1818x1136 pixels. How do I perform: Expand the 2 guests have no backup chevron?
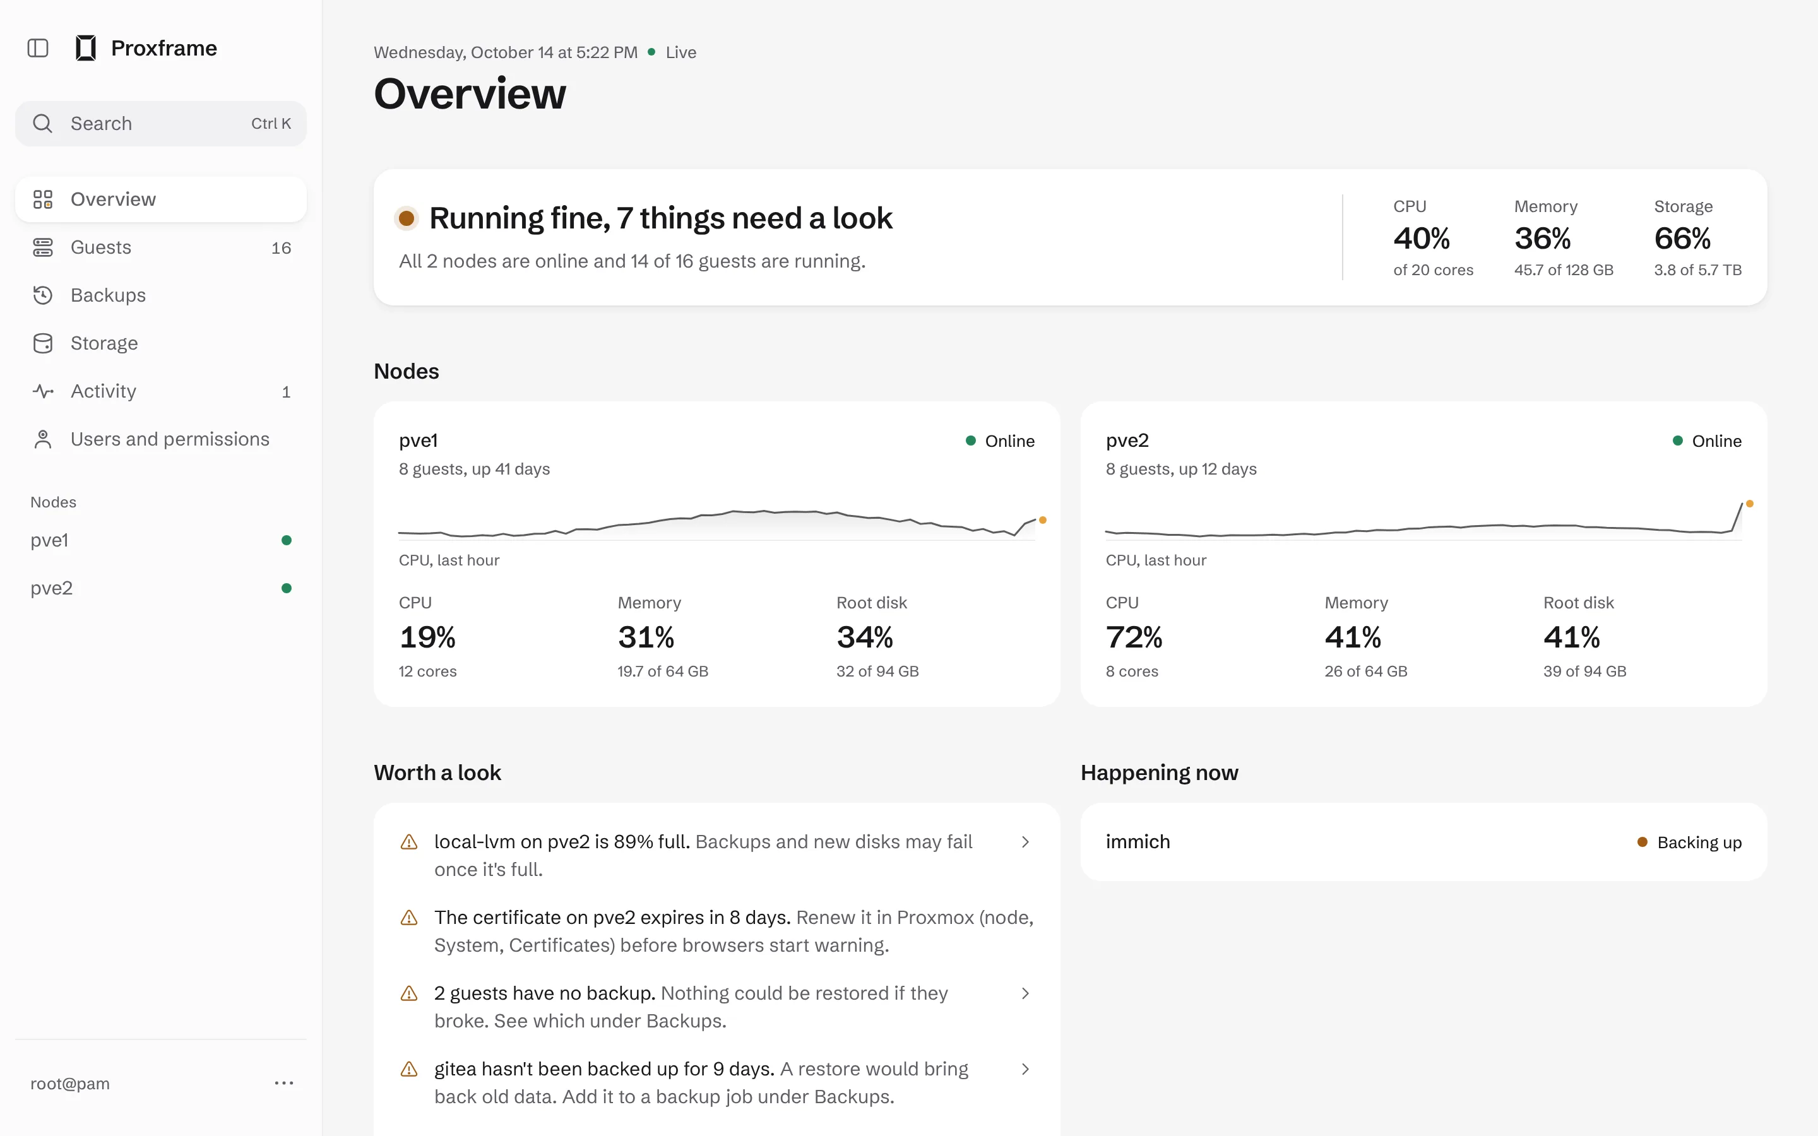coord(1025,993)
